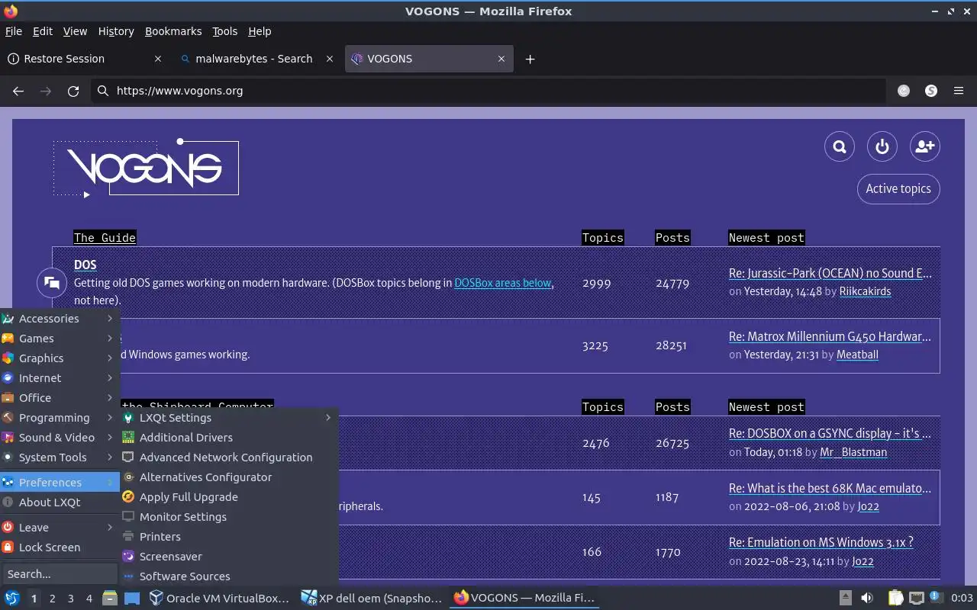Open Printers preferences entry
Screen dimensions: 977x610
tap(229, 537)
